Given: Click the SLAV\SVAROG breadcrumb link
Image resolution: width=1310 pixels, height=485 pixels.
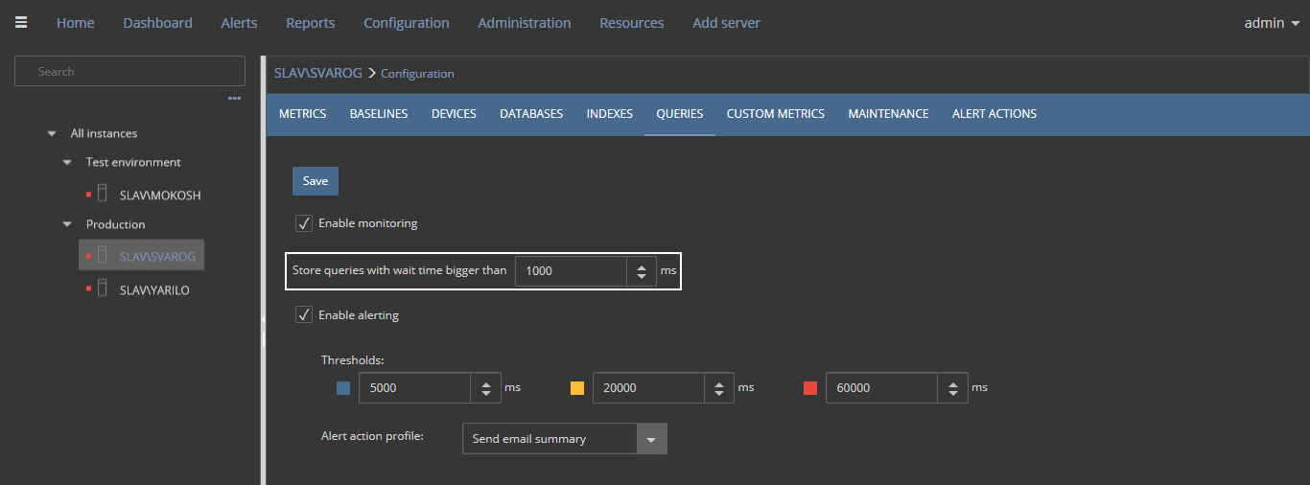Looking at the screenshot, I should [317, 73].
